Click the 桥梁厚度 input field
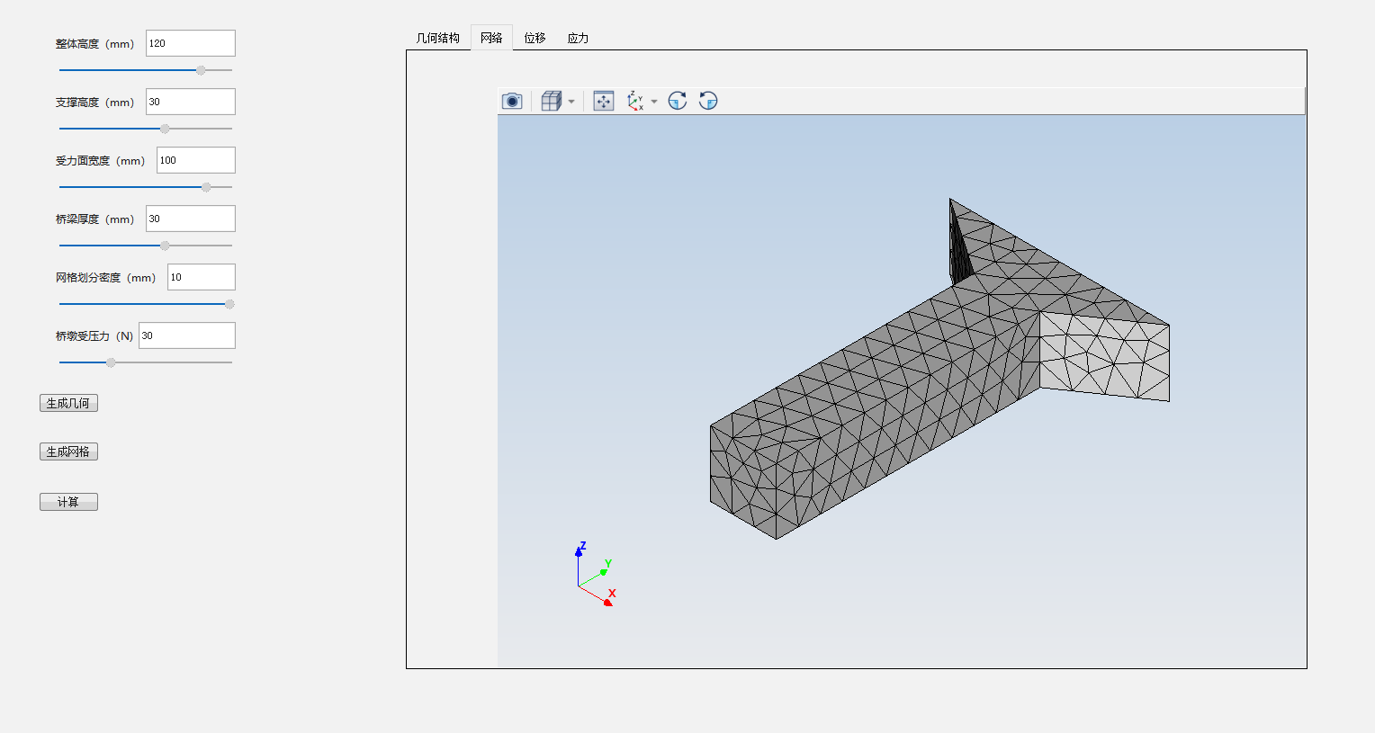The image size is (1375, 733). (x=191, y=219)
